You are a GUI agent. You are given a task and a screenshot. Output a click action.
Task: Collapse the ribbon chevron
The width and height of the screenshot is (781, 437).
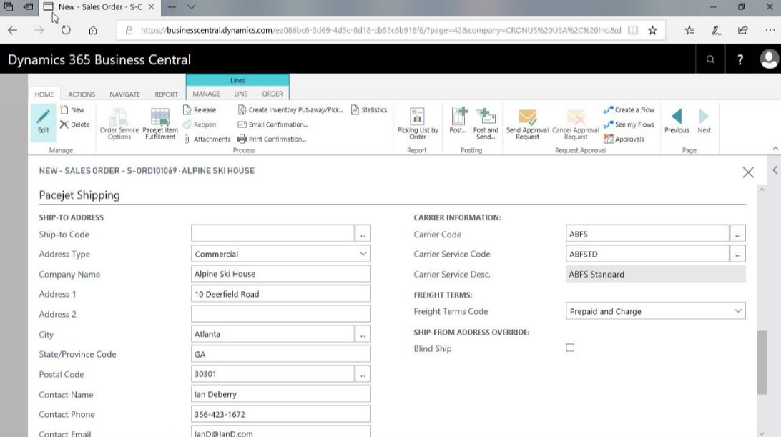coord(775,149)
